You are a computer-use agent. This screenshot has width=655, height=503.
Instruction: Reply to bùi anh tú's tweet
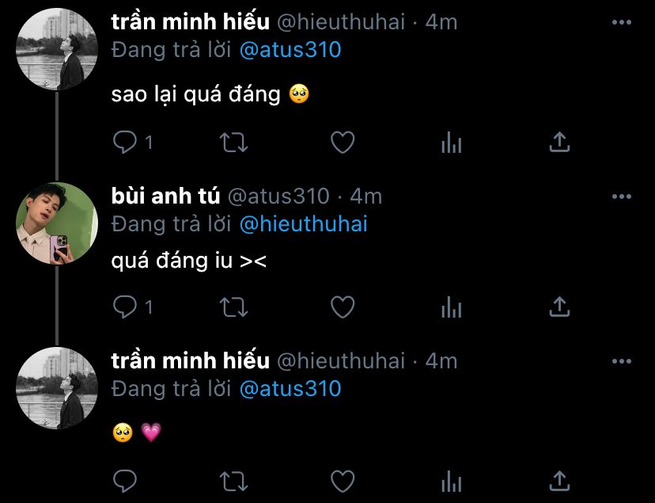[126, 307]
